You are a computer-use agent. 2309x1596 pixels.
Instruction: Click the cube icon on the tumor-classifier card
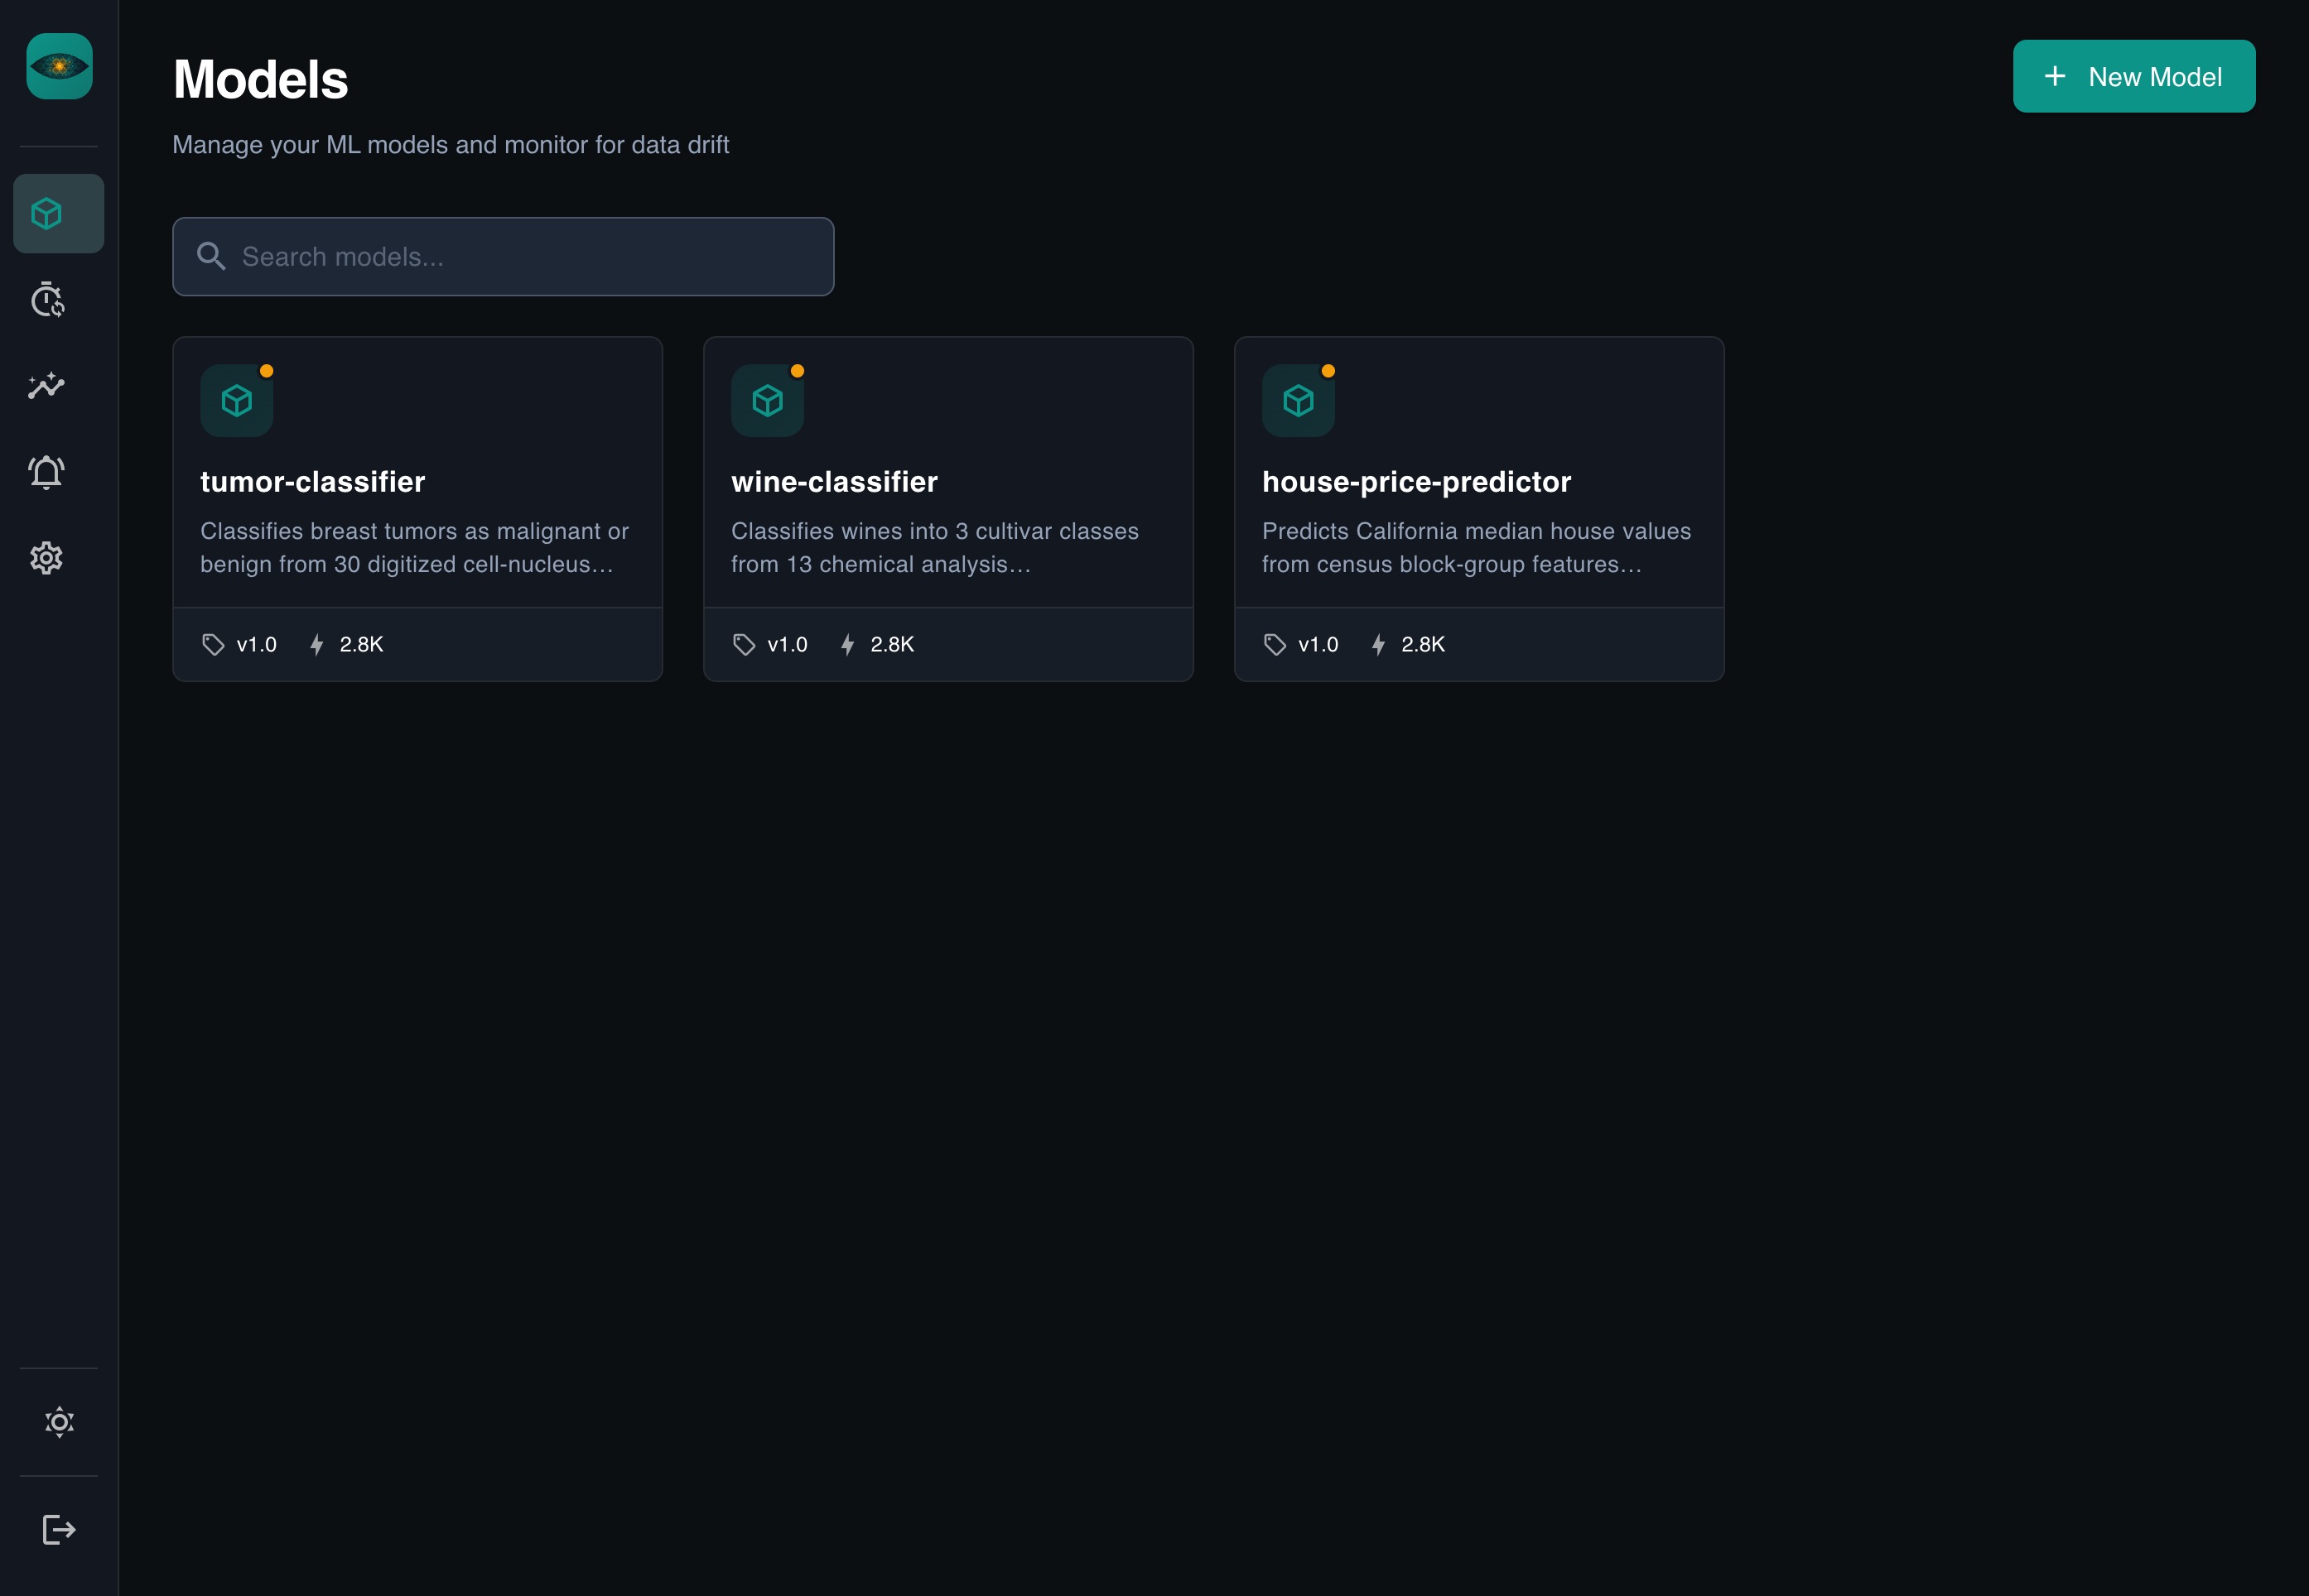click(x=236, y=400)
